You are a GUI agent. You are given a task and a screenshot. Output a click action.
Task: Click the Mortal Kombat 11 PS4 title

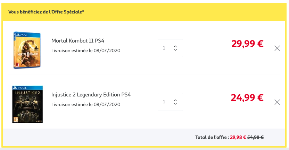point(78,41)
